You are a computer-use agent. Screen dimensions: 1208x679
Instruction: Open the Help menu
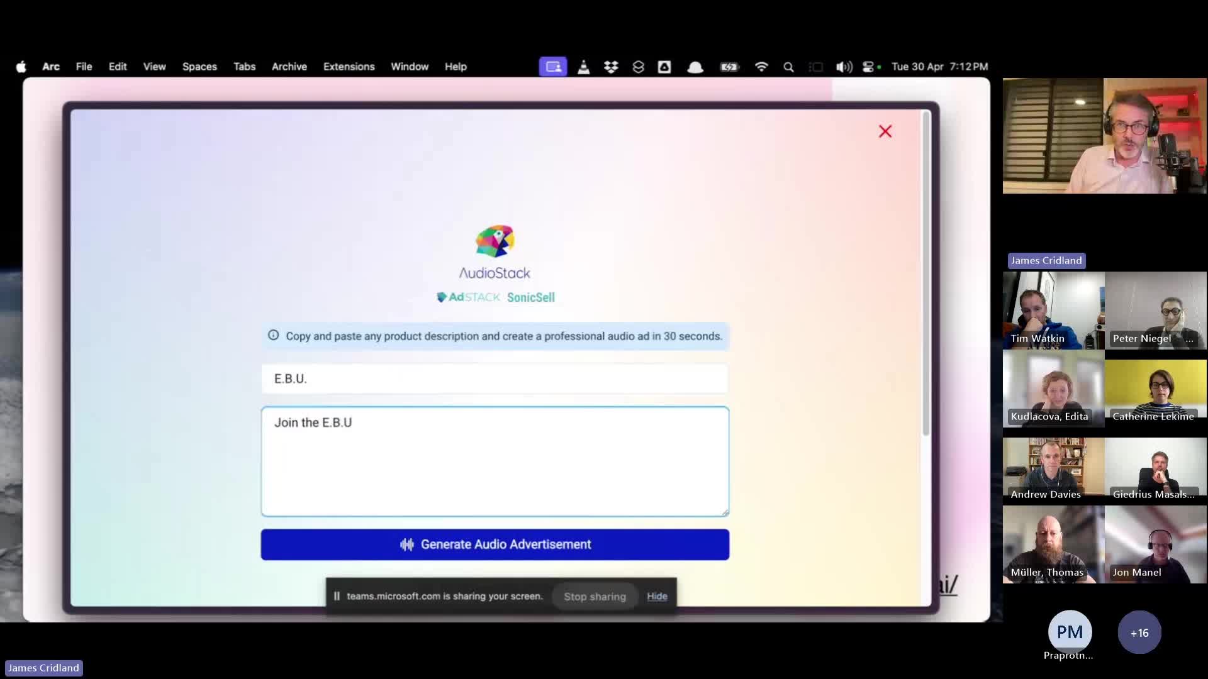tap(456, 67)
